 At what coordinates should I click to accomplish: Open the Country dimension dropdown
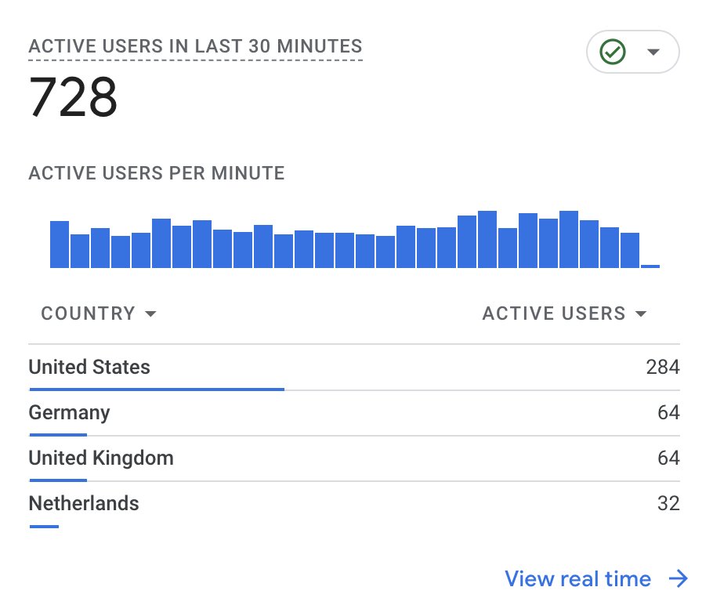pyautogui.click(x=99, y=313)
